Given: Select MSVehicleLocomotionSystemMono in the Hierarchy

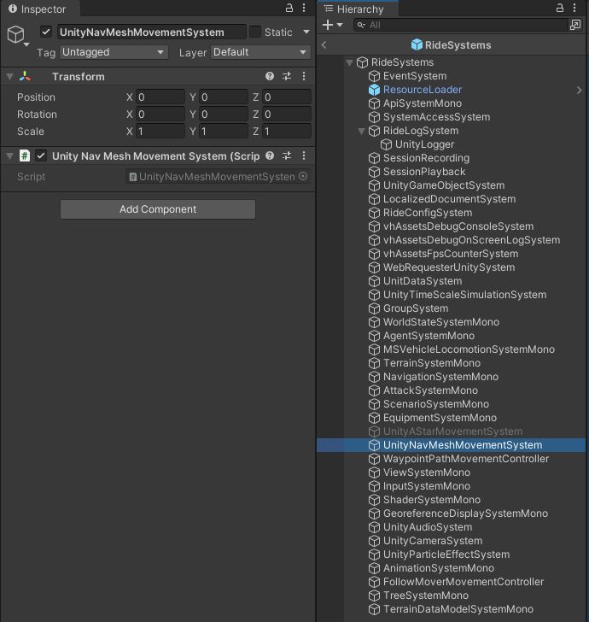Looking at the screenshot, I should tap(469, 350).
